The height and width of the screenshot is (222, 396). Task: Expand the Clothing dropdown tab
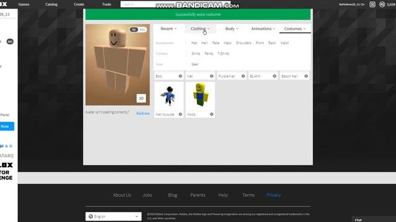pyautogui.click(x=200, y=29)
